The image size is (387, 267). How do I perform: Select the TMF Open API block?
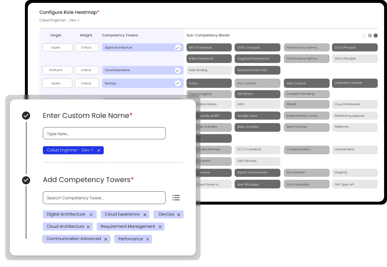(x=355, y=184)
